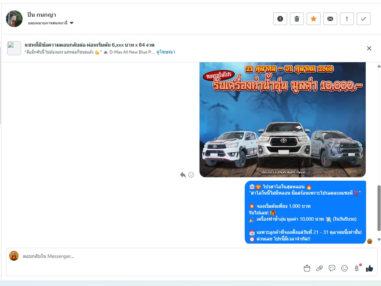The height and width of the screenshot is (286, 381).
Task: Click the chat scrollbar thumb
Action: tap(379, 208)
